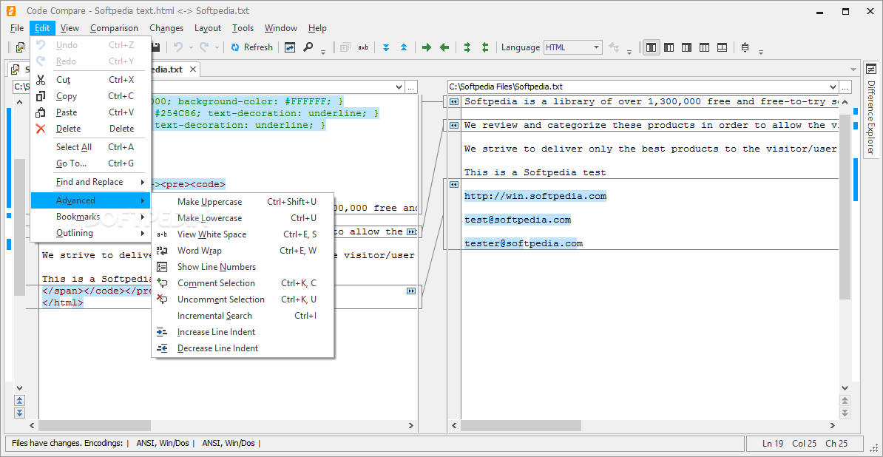Click the Refresh toolbar button
Screen dimensions: 883x457
[251, 47]
